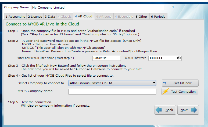Select the 4 AR Cloud tab
Viewport: 208px width, 127px height.
coord(84,16)
